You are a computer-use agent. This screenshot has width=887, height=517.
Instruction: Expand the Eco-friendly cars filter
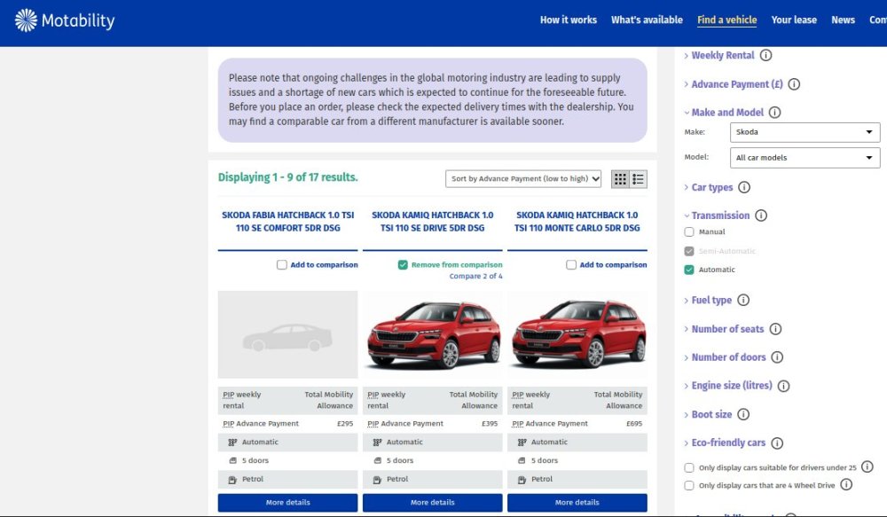pyautogui.click(x=728, y=443)
